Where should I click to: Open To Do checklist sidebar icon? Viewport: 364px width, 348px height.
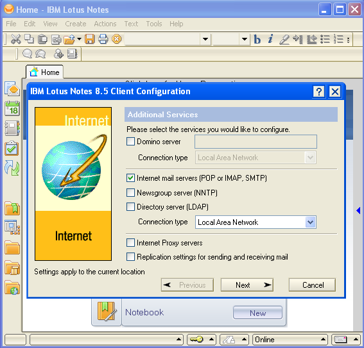pyautogui.click(x=12, y=148)
